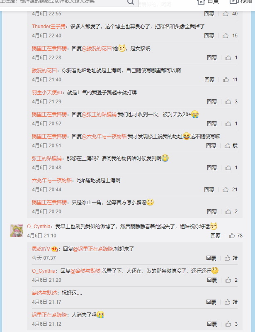
Task: Like 羽生小天使yu's comment with 3 likes
Action: tap(228, 102)
